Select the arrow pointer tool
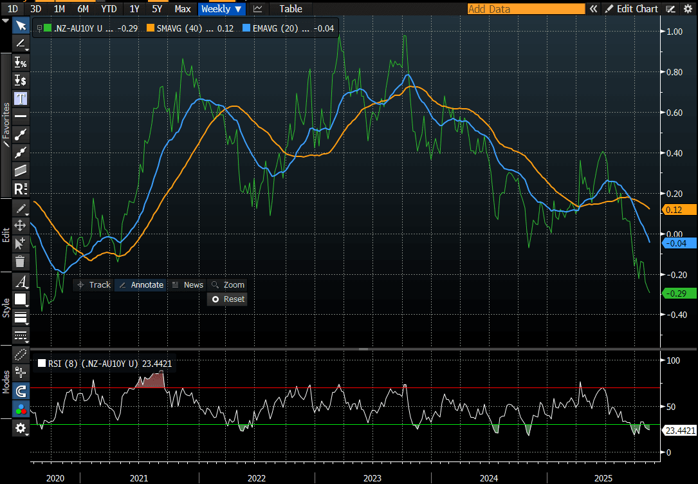This screenshot has width=698, height=484. click(21, 26)
